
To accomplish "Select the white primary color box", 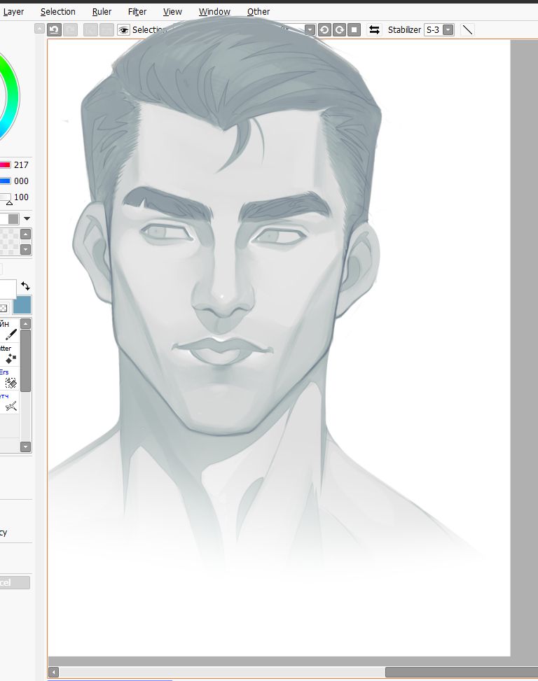I will [8, 288].
